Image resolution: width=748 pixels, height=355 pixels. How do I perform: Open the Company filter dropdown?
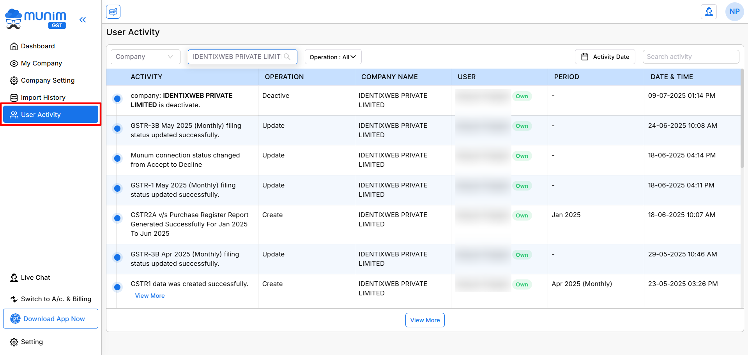pyautogui.click(x=145, y=57)
